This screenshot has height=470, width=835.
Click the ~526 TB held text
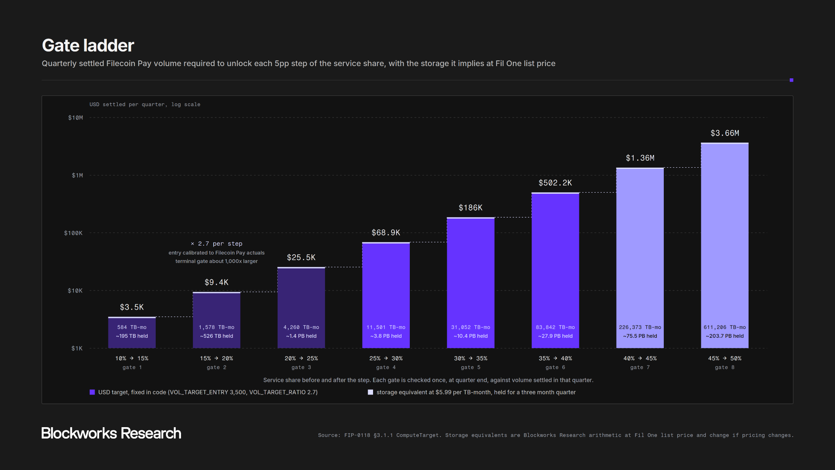[x=216, y=336]
